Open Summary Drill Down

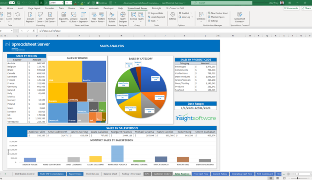coord(50,17)
